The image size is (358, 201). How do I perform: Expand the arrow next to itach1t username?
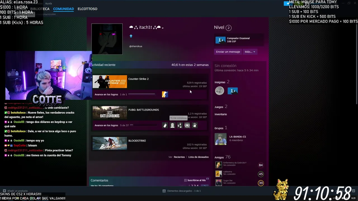coord(162,28)
